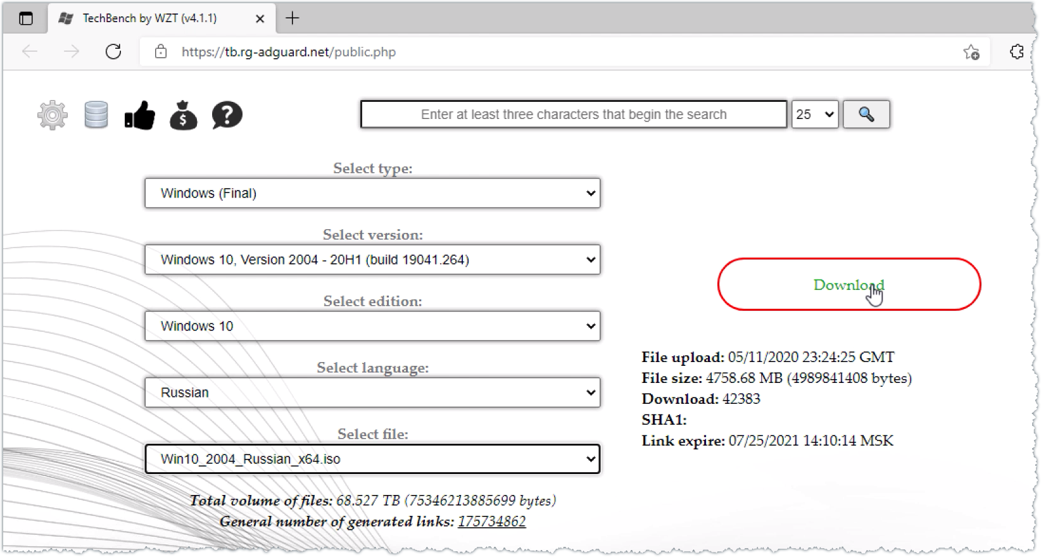1041x557 pixels.
Task: Expand the Select edition dropdown
Action: click(x=372, y=326)
